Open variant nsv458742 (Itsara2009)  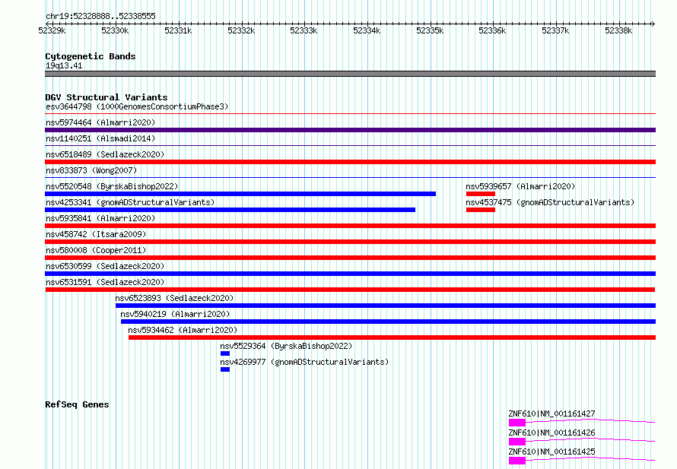96,234
